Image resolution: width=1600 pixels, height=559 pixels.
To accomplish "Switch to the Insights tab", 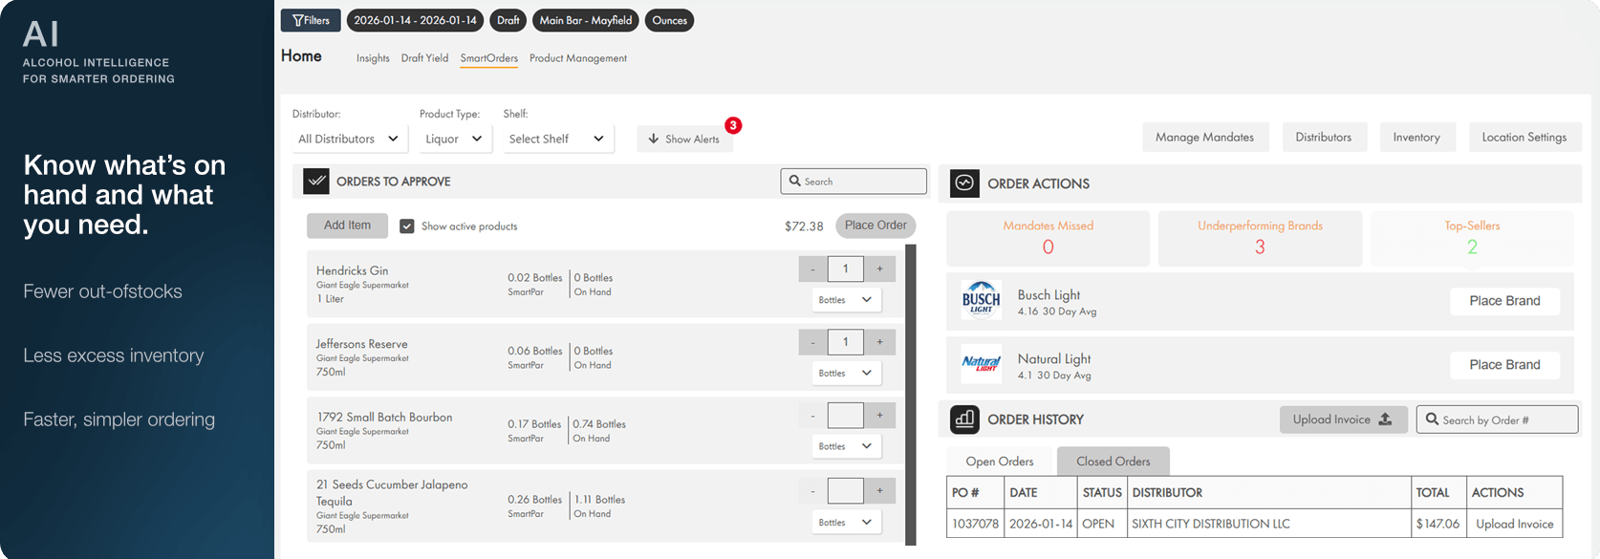I will 373,58.
